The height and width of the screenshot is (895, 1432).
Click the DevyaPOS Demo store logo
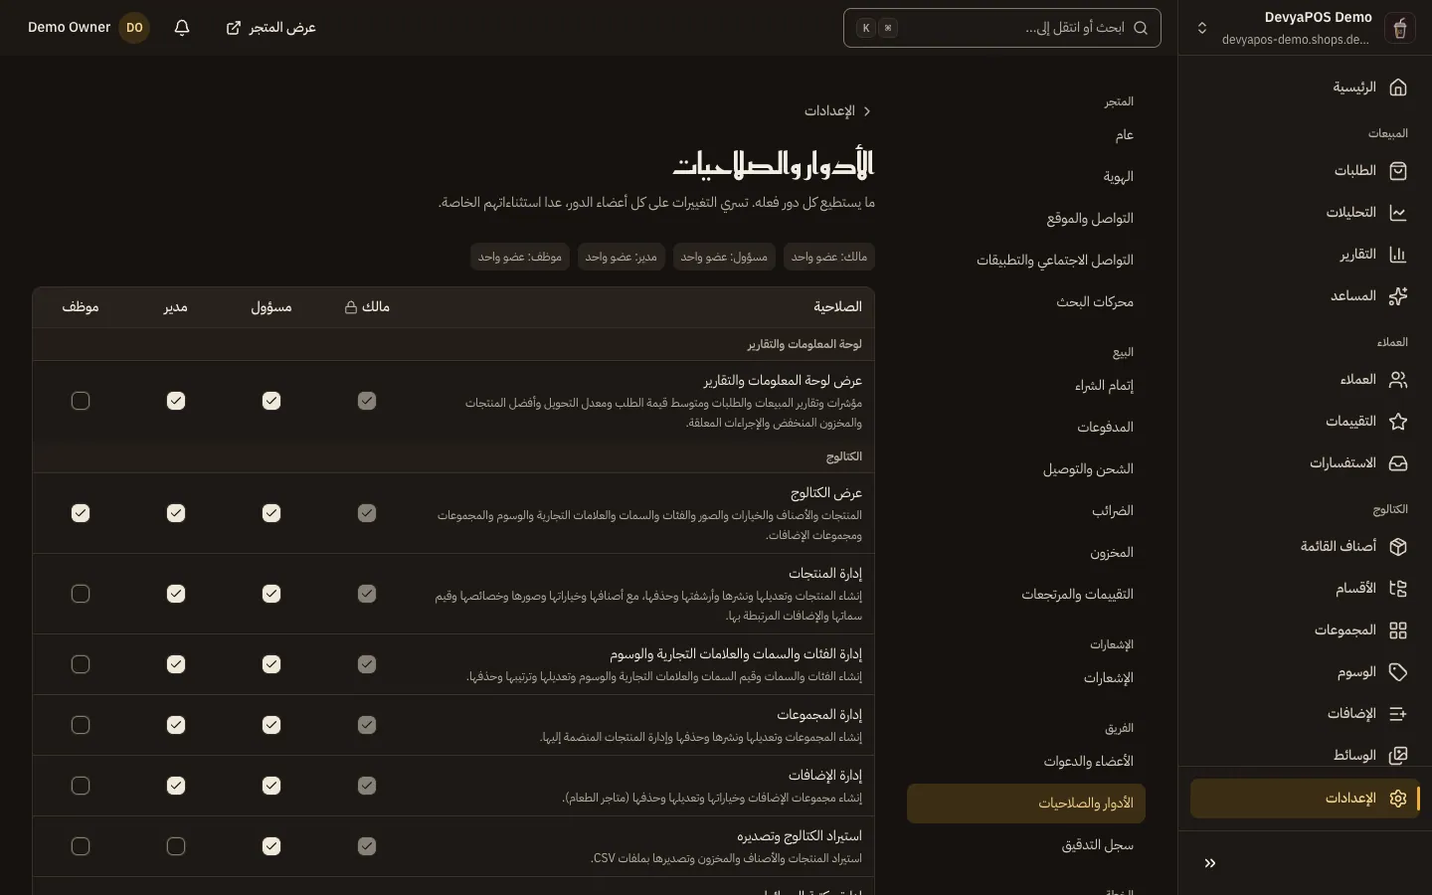(x=1400, y=28)
